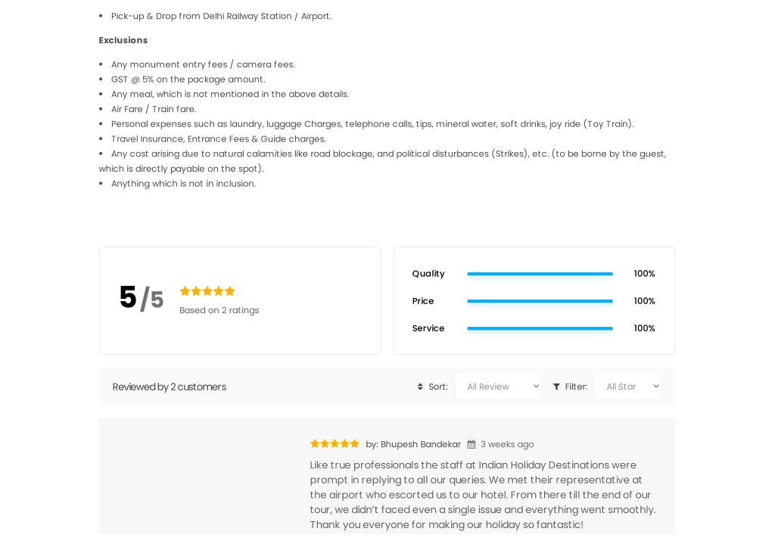The image size is (775, 547).
Task: Click the sort arrows icon
Action: [x=420, y=387]
